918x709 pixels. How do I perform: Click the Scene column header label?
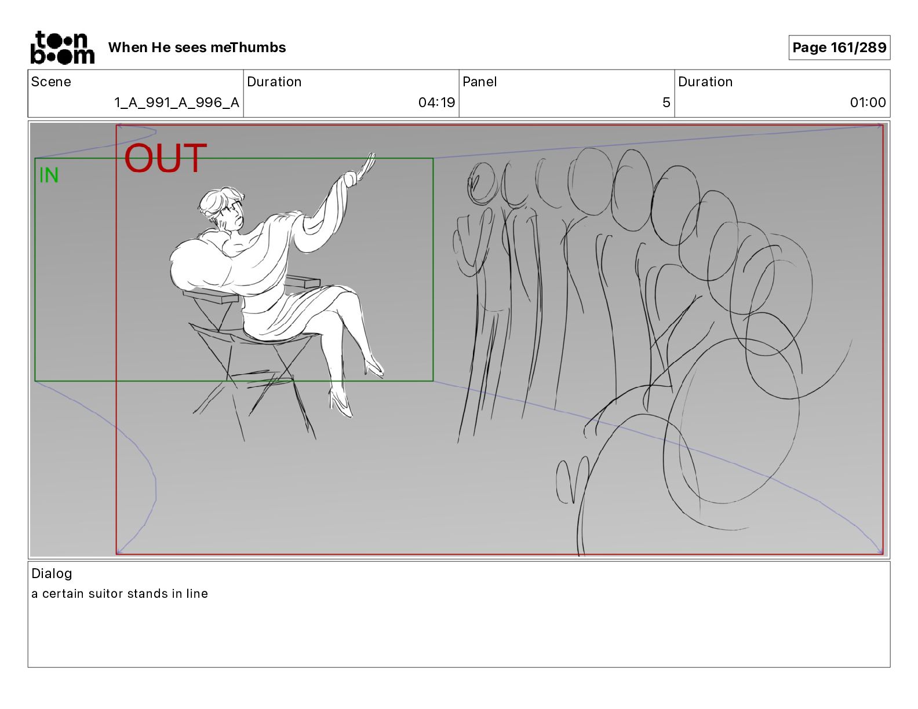(x=51, y=82)
